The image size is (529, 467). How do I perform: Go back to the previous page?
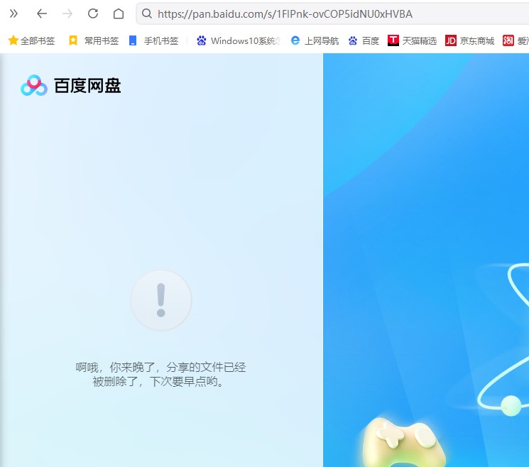click(42, 13)
